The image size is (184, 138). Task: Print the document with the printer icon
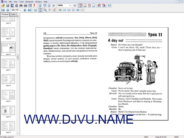click(26, 5)
